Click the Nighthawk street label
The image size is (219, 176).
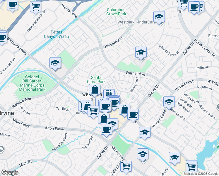[205, 88]
